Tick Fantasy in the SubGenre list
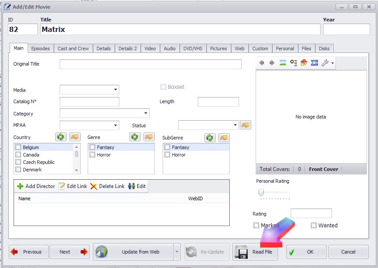 pos(168,147)
